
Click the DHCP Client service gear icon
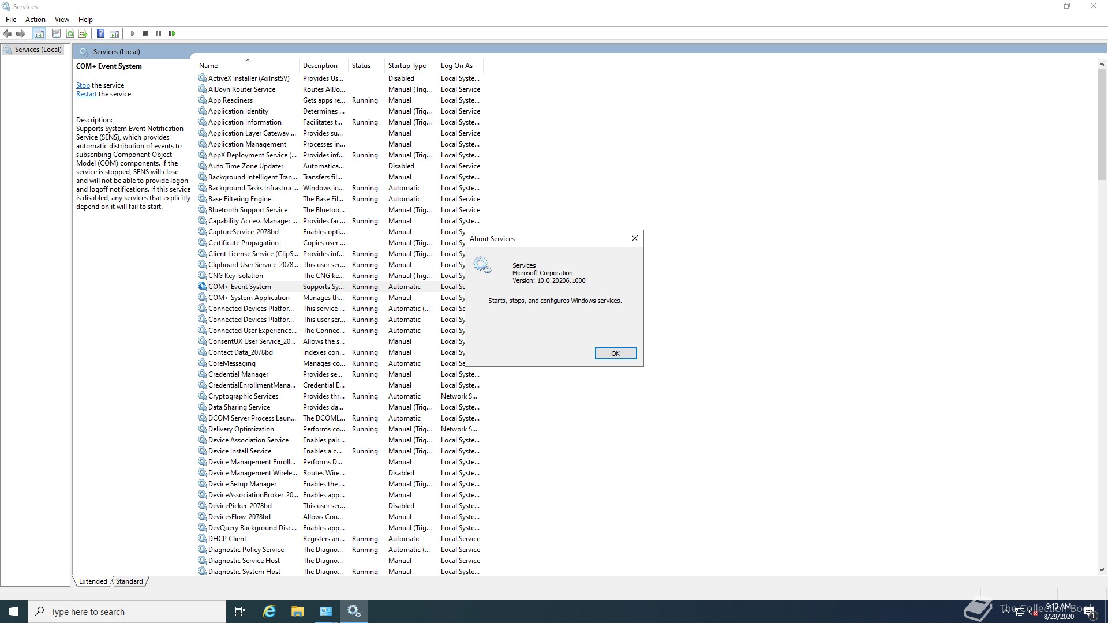(x=202, y=538)
